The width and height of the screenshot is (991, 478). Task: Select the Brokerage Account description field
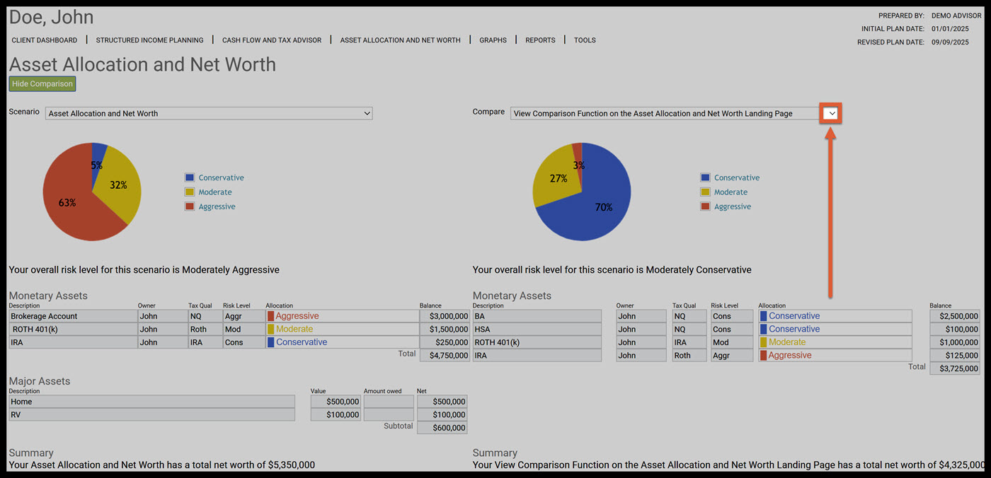[x=72, y=316]
